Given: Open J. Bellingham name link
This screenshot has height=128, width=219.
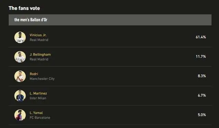Looking at the screenshot, I should (x=40, y=54).
